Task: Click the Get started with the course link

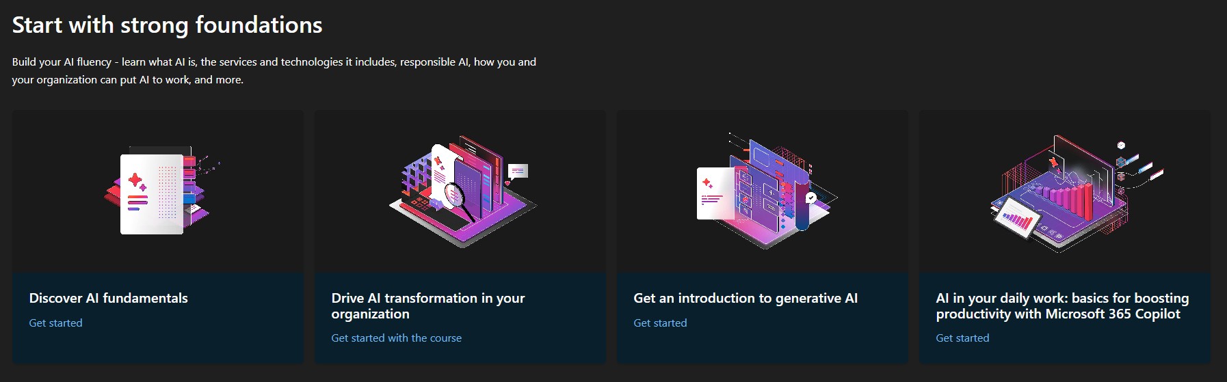Action: pos(396,338)
